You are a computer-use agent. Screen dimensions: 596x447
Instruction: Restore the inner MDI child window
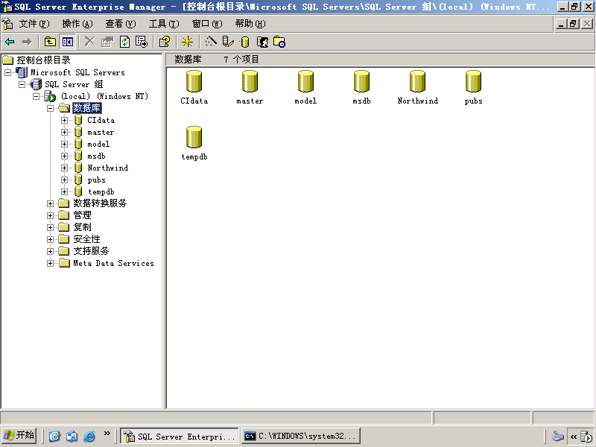click(x=573, y=24)
